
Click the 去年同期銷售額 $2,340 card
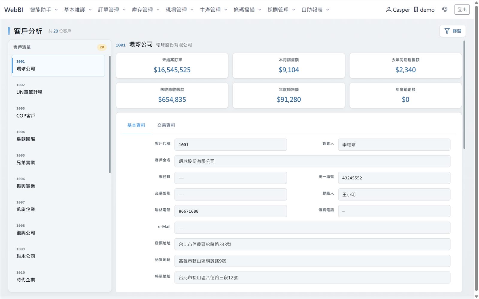pos(405,66)
